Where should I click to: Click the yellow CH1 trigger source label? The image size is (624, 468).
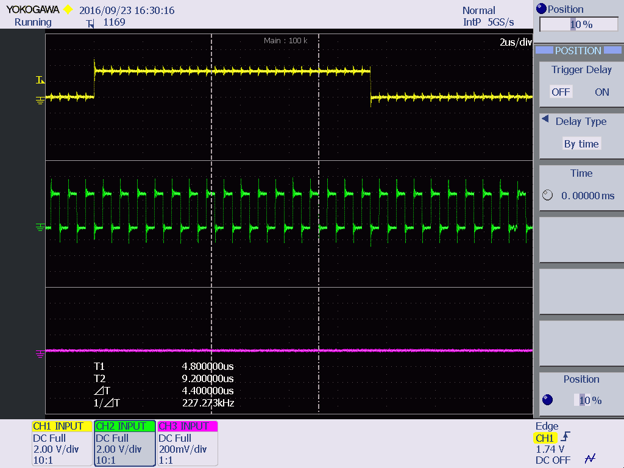pos(544,438)
